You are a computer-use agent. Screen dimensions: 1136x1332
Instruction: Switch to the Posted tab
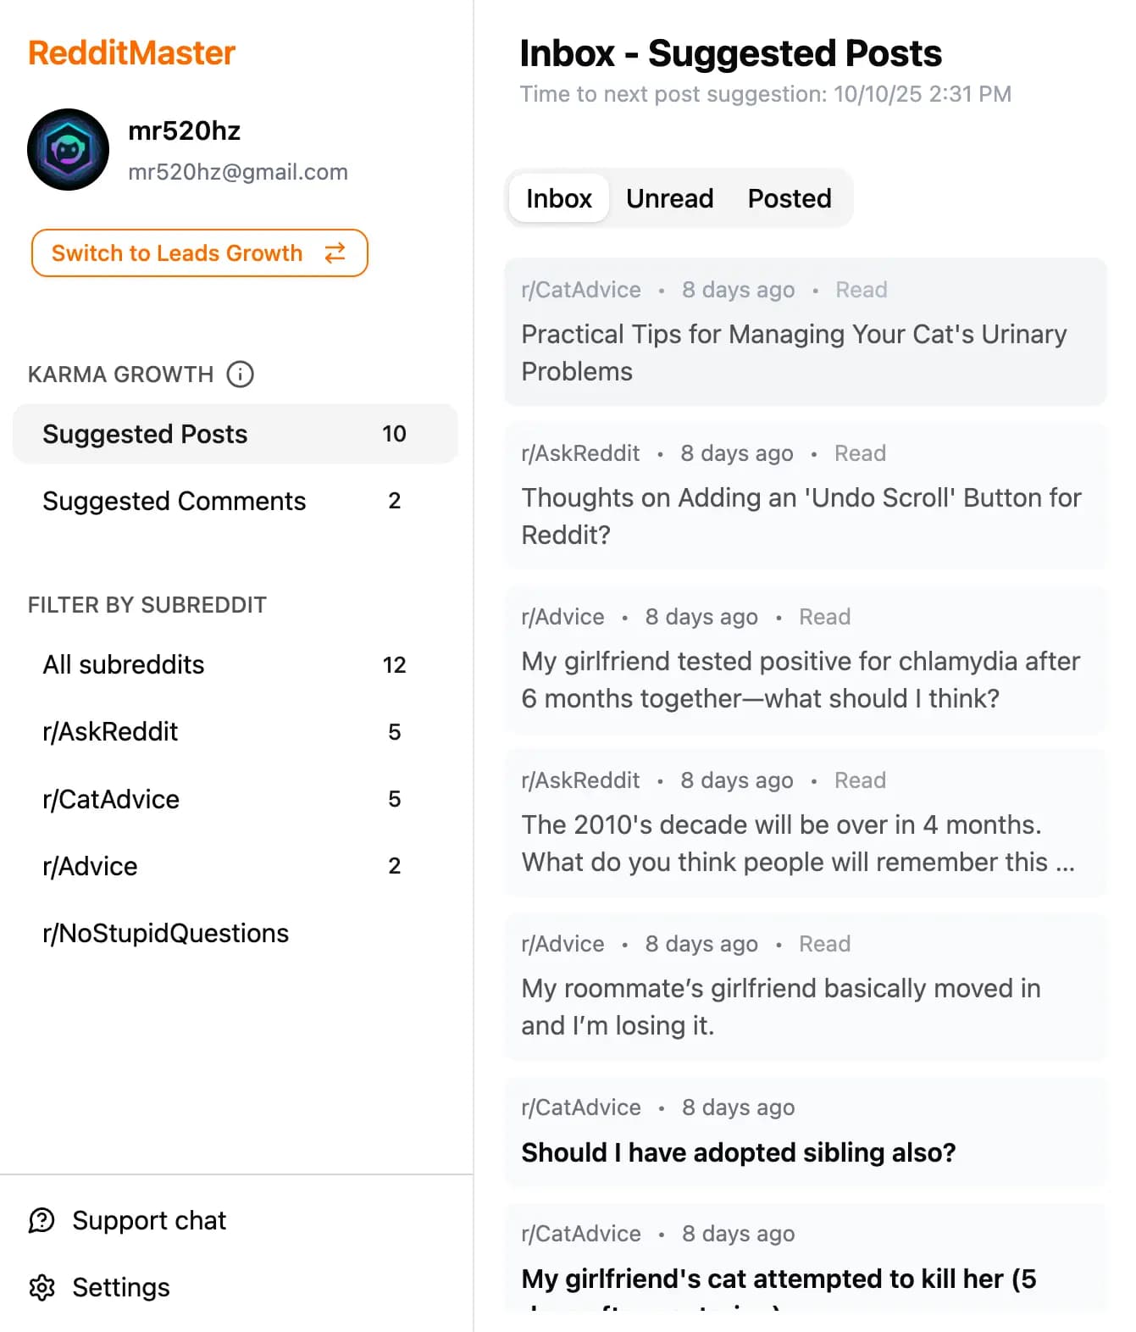click(789, 198)
